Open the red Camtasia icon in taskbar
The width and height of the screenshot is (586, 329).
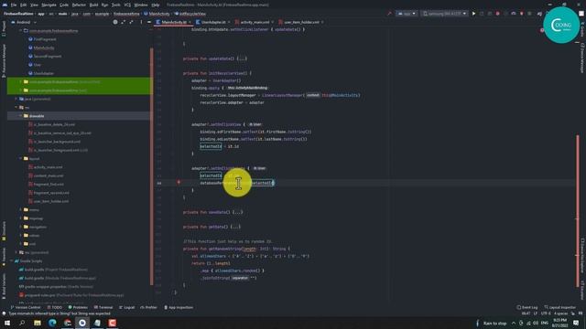tap(112, 323)
